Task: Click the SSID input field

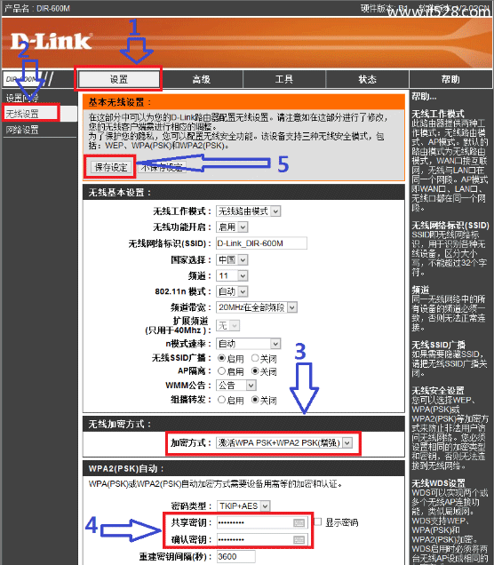Action: point(261,243)
